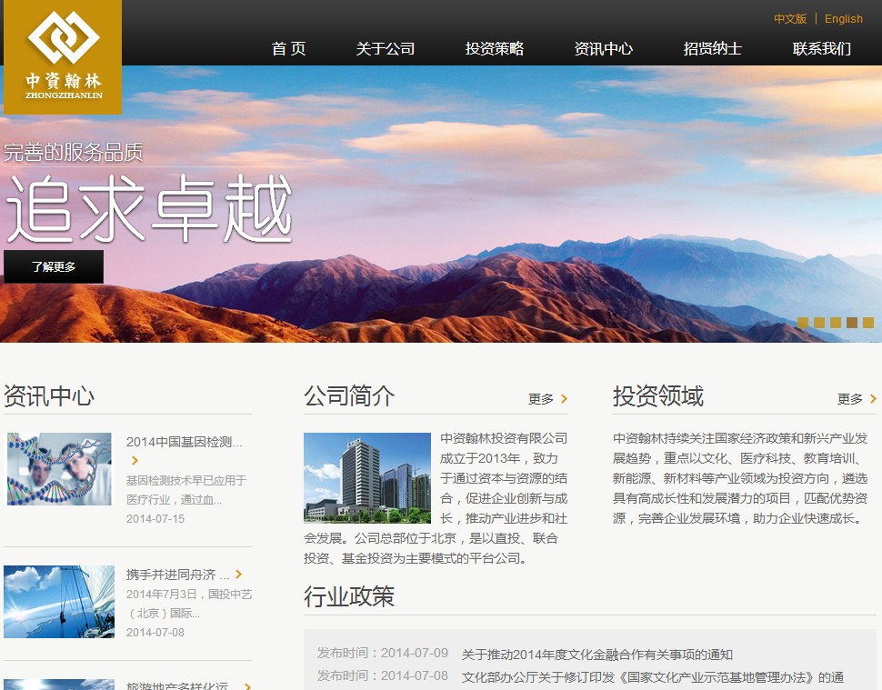This screenshot has width=882, height=690.
Task: Open the 投资策略 menu item
Action: 495,49
